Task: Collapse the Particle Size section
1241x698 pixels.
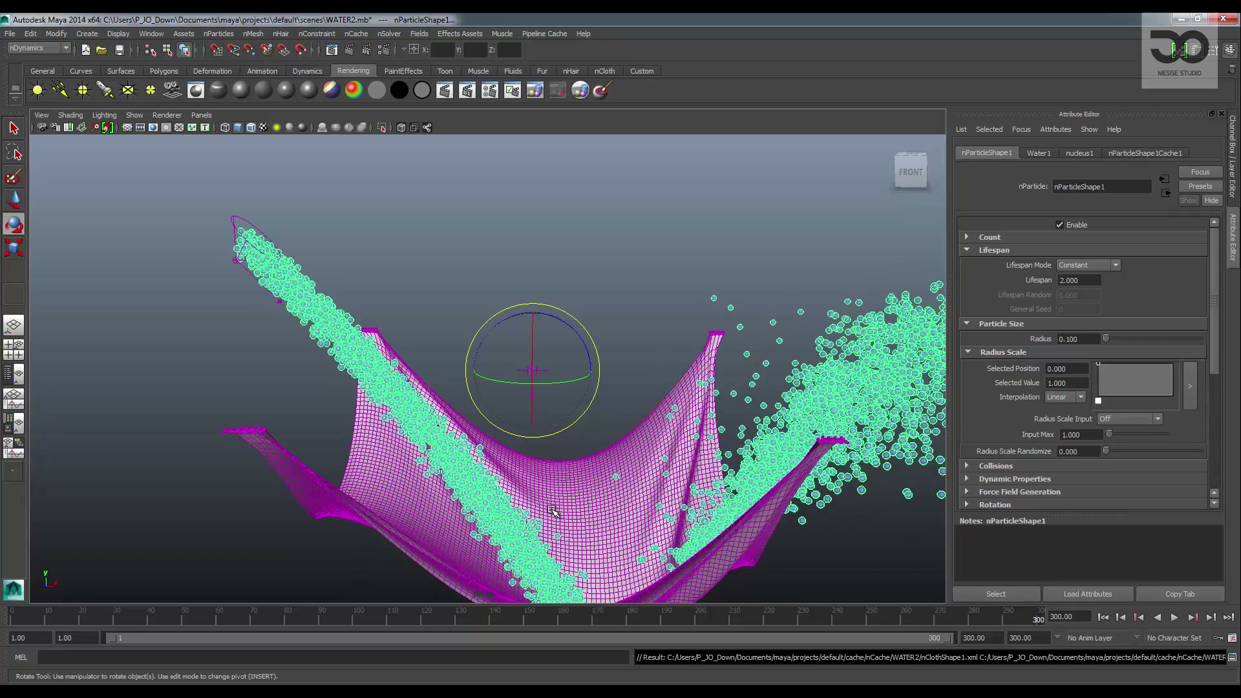Action: click(1083, 324)
